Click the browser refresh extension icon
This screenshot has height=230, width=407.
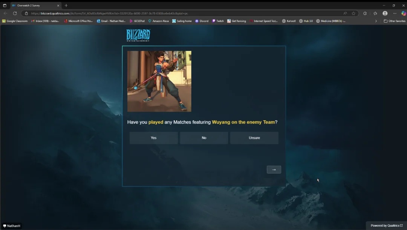[x=365, y=14]
